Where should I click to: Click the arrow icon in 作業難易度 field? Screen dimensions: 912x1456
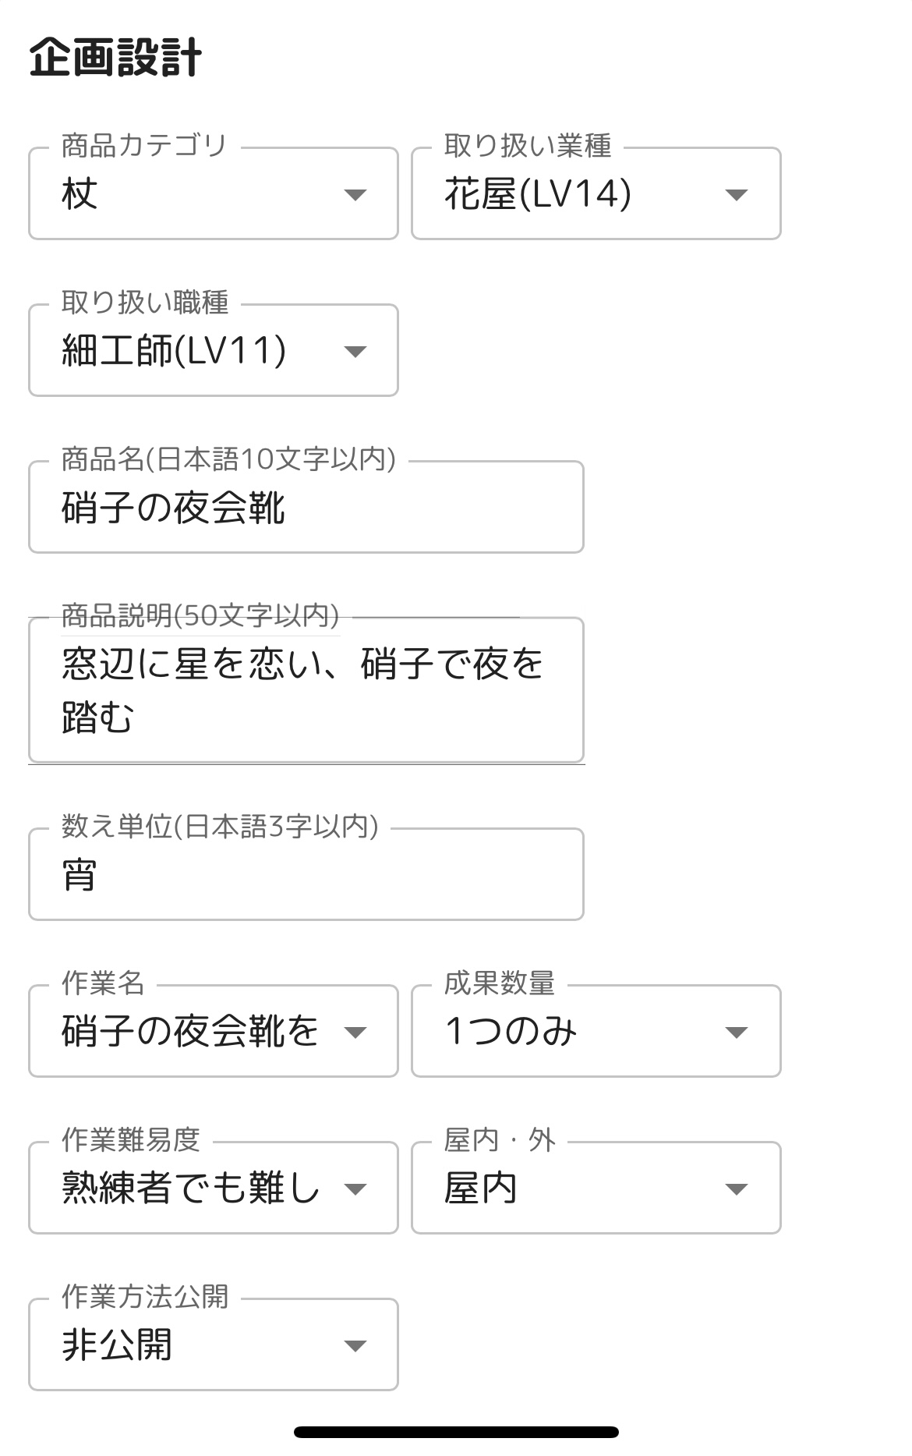(x=355, y=1189)
